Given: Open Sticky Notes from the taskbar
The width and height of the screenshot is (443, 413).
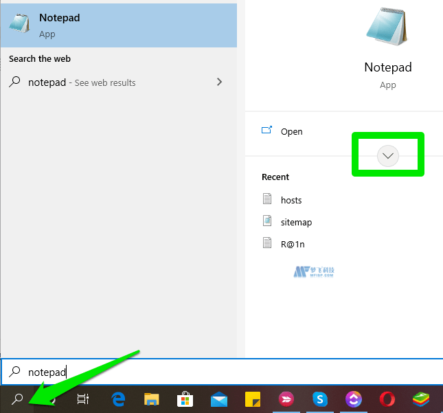Looking at the screenshot, I should click(253, 399).
